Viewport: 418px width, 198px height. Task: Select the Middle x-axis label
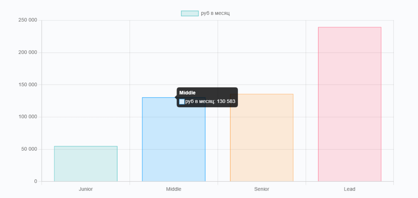tap(174, 189)
